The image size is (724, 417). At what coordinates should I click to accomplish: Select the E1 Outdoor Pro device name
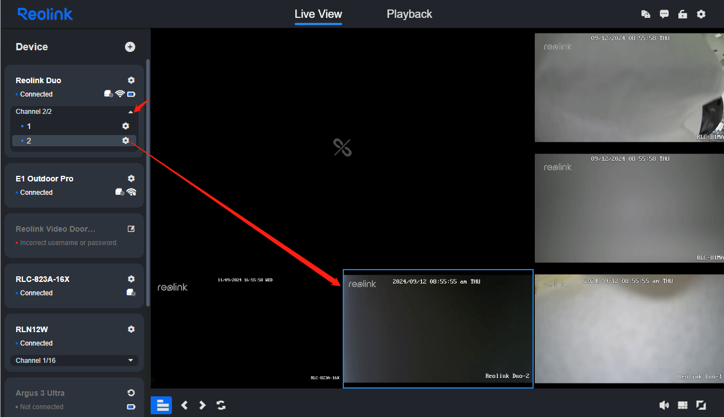[x=45, y=179]
